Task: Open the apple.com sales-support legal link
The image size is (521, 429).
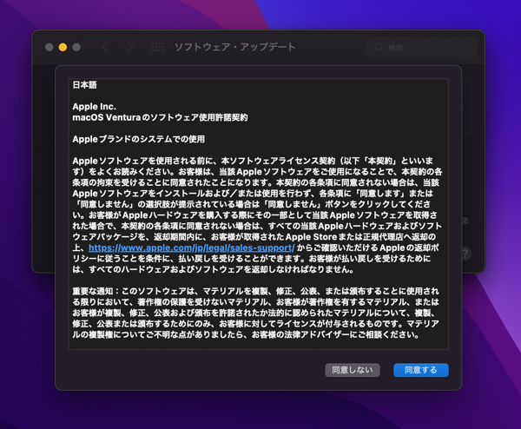Action: click(x=191, y=247)
